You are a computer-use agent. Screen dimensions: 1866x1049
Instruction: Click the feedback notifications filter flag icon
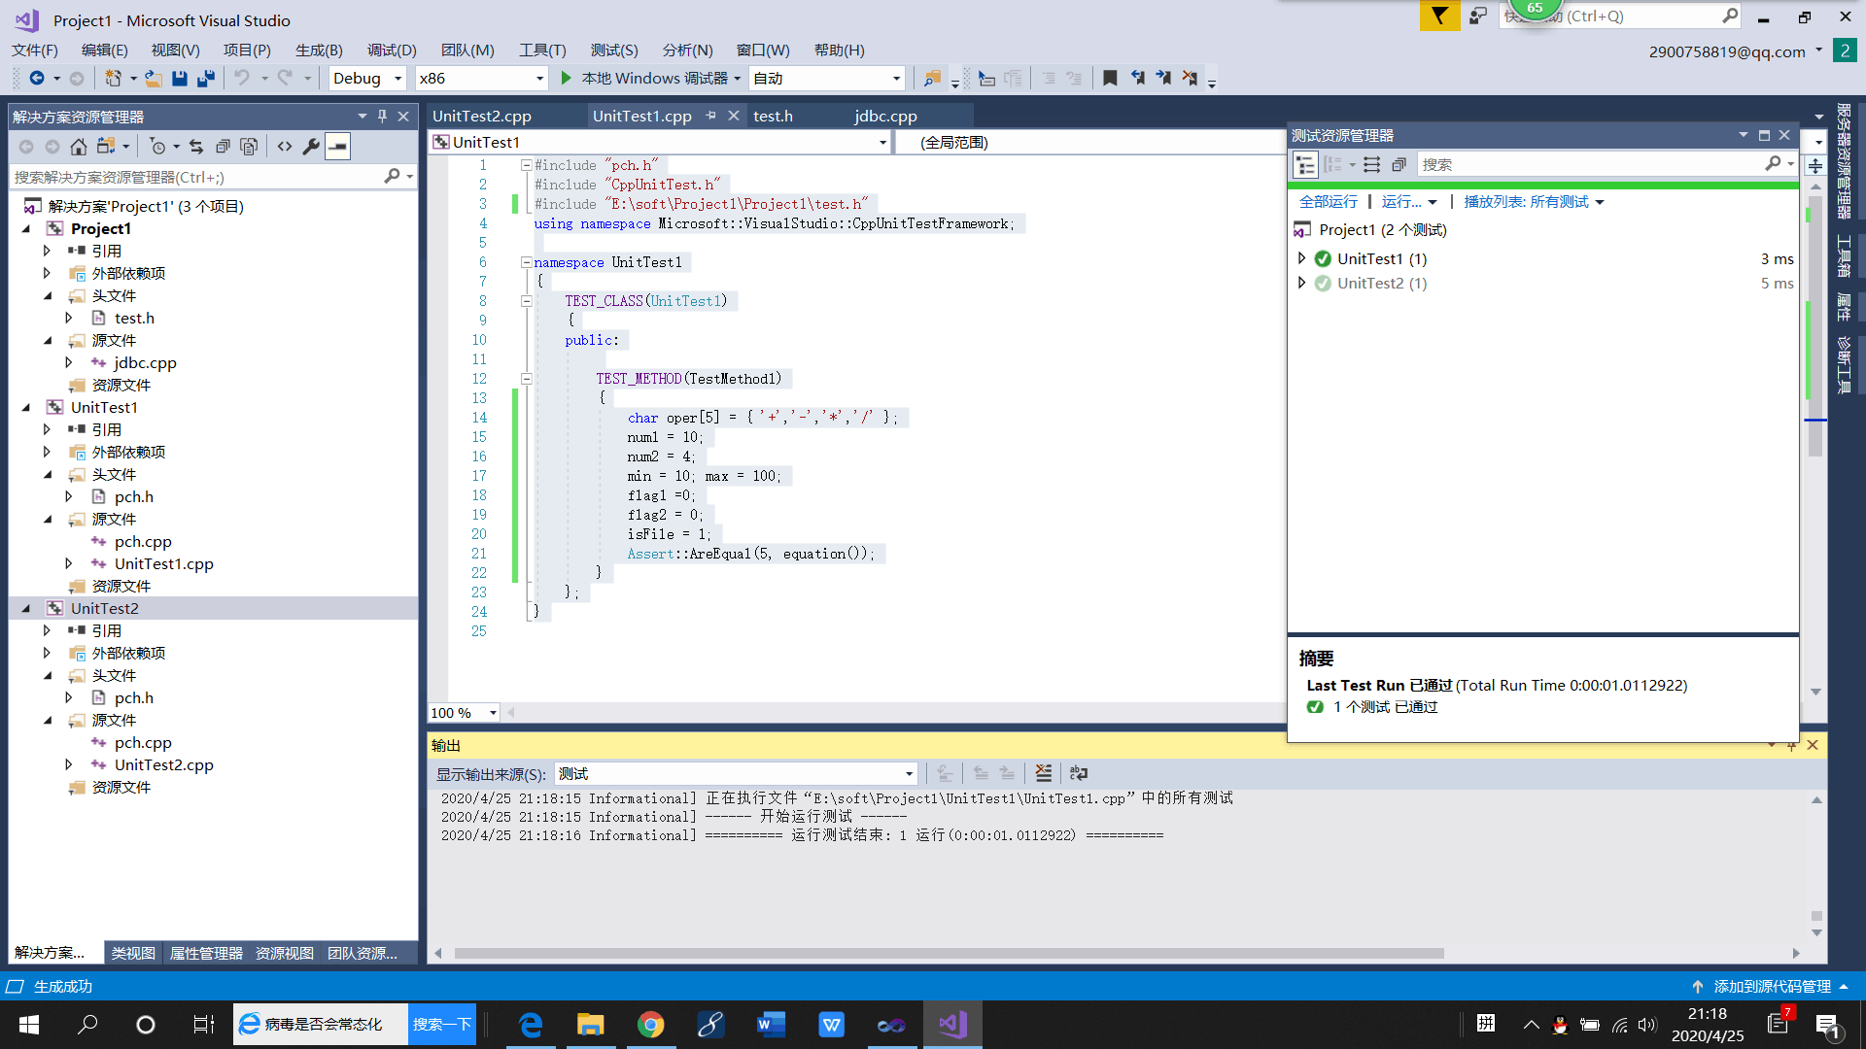[1439, 16]
